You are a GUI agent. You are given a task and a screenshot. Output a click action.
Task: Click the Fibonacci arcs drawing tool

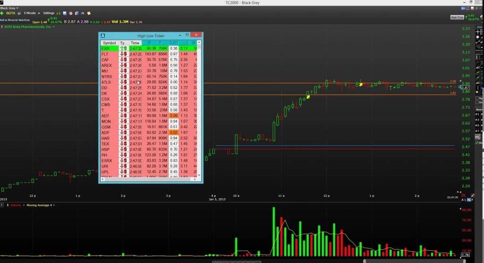[478, 46]
